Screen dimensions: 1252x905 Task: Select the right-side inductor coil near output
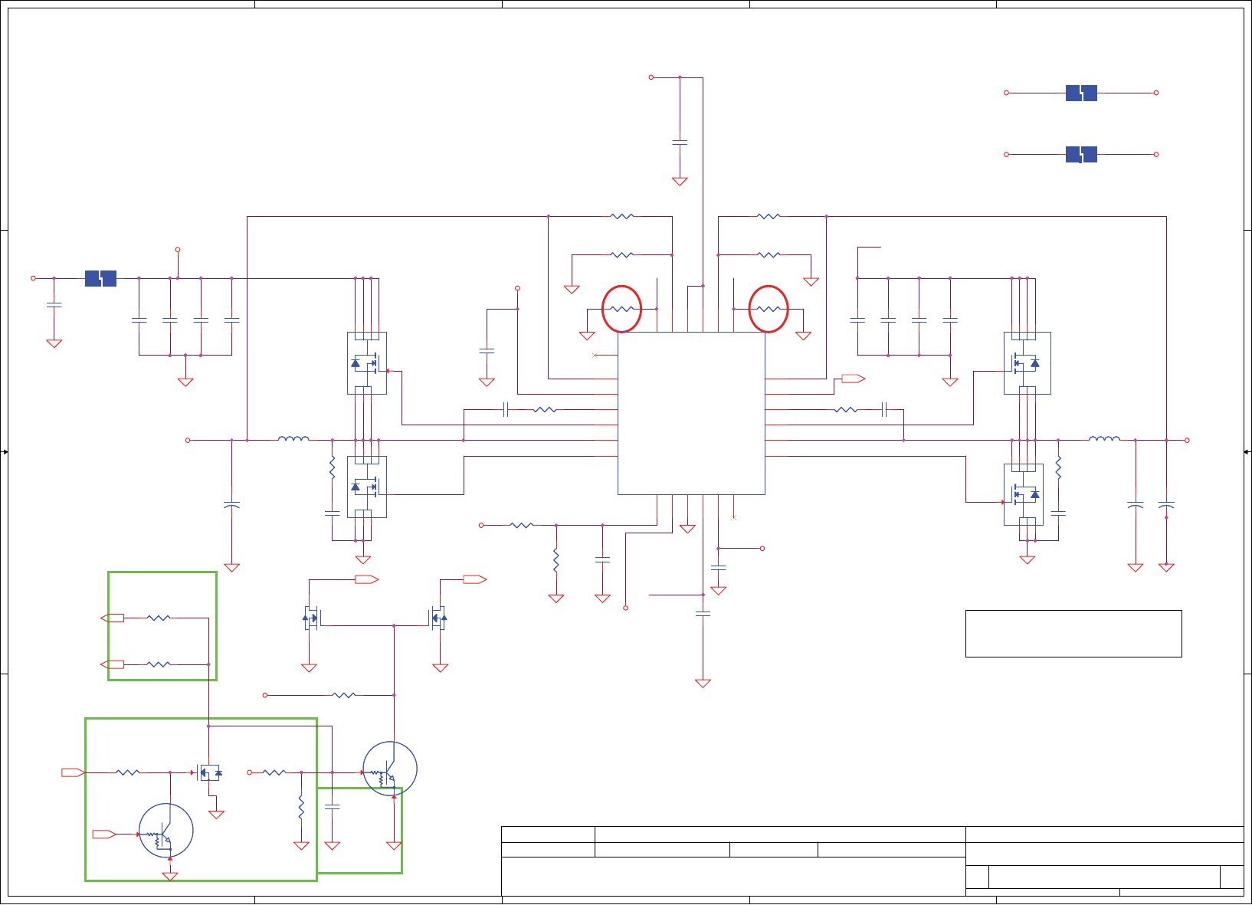(1104, 438)
